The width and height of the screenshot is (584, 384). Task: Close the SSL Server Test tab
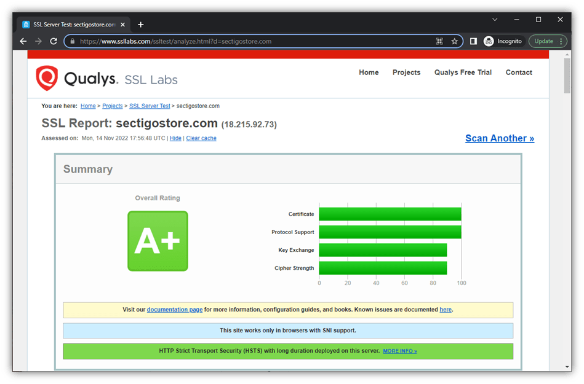tap(122, 25)
